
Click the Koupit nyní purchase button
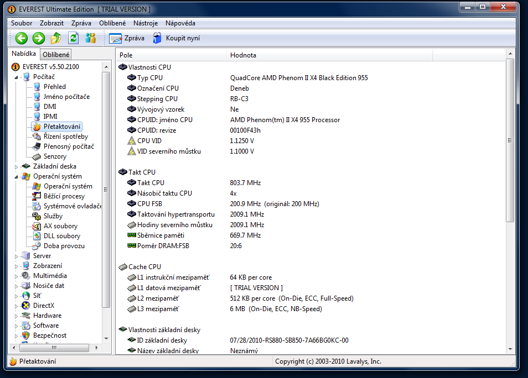[176, 38]
